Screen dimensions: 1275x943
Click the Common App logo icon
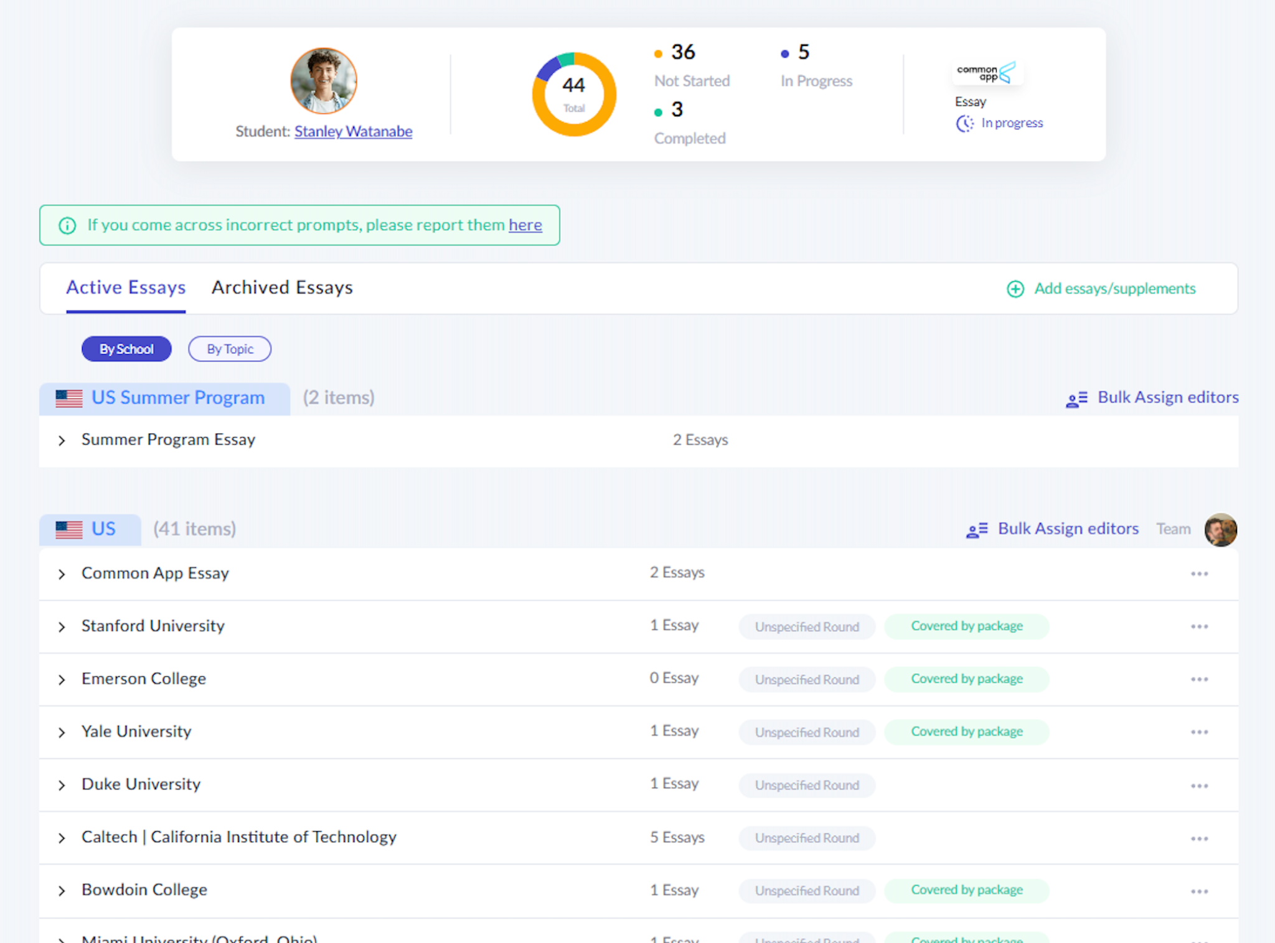[987, 73]
